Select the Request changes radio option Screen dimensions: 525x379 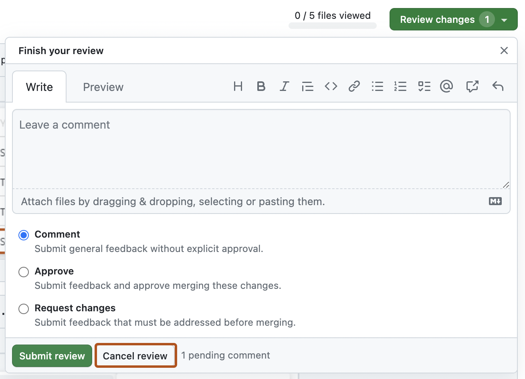pyautogui.click(x=24, y=309)
